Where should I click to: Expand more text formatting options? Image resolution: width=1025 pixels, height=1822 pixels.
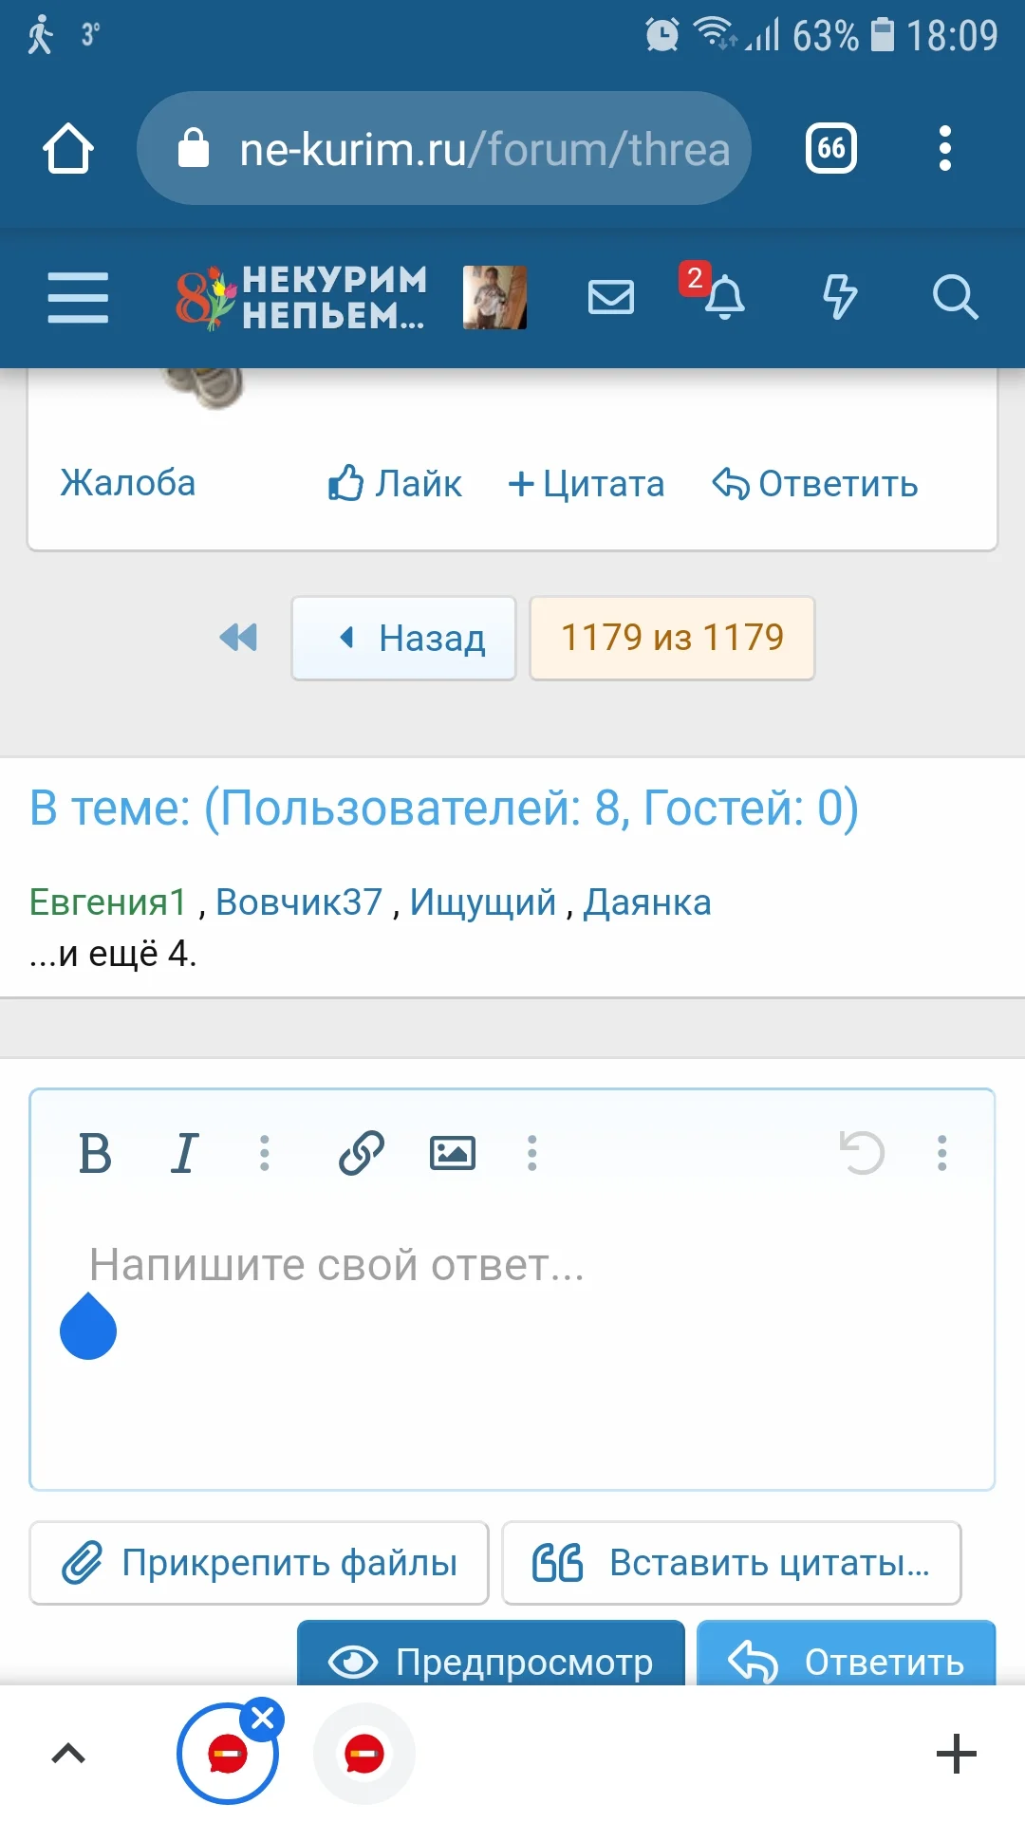(265, 1154)
